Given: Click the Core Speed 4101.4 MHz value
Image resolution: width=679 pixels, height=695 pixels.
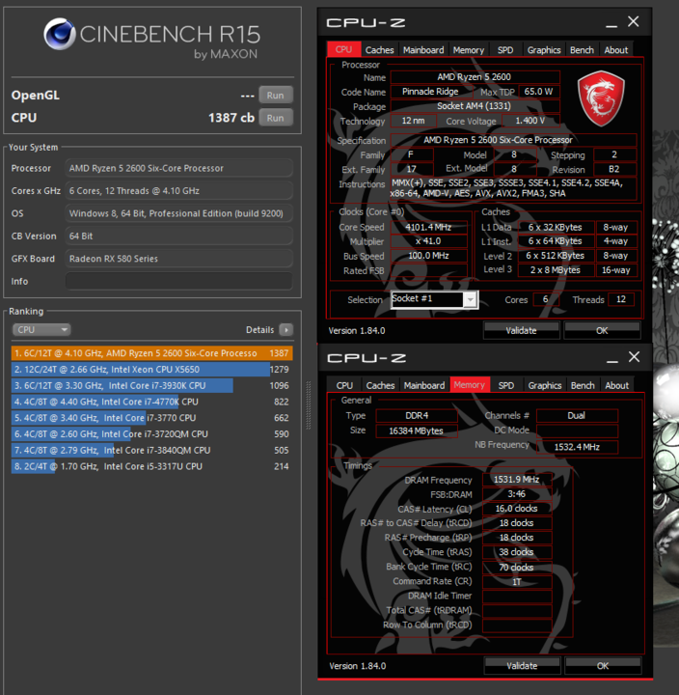Looking at the screenshot, I should (x=428, y=227).
